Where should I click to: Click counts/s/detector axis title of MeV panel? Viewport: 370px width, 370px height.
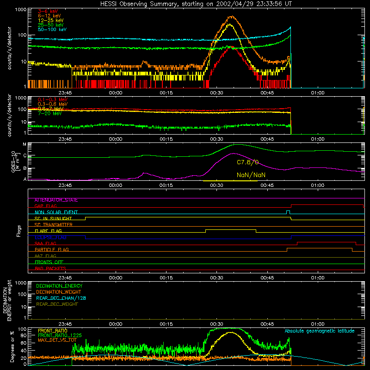(x=9, y=115)
